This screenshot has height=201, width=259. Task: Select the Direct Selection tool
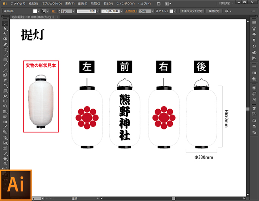click(5, 29)
